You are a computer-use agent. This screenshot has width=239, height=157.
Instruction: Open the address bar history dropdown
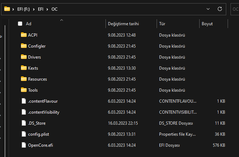(208, 9)
